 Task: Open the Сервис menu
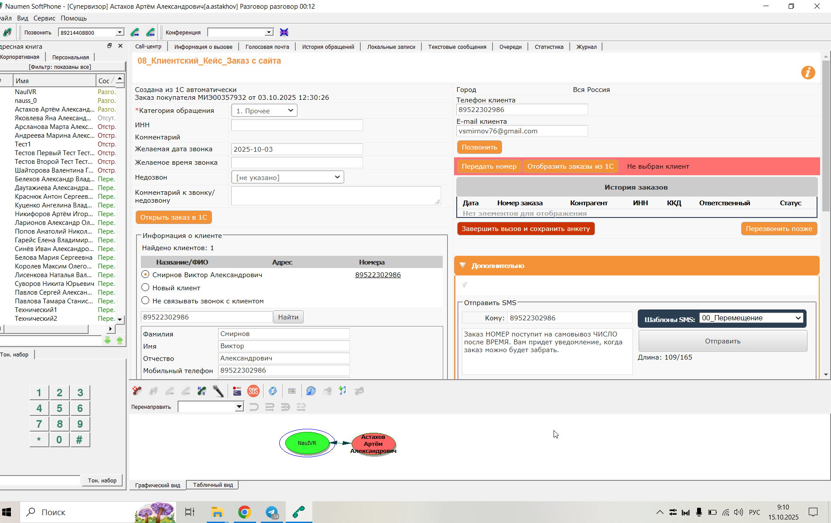(x=44, y=18)
